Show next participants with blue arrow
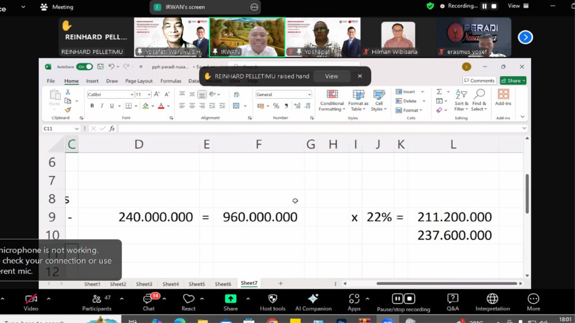 click(x=525, y=38)
